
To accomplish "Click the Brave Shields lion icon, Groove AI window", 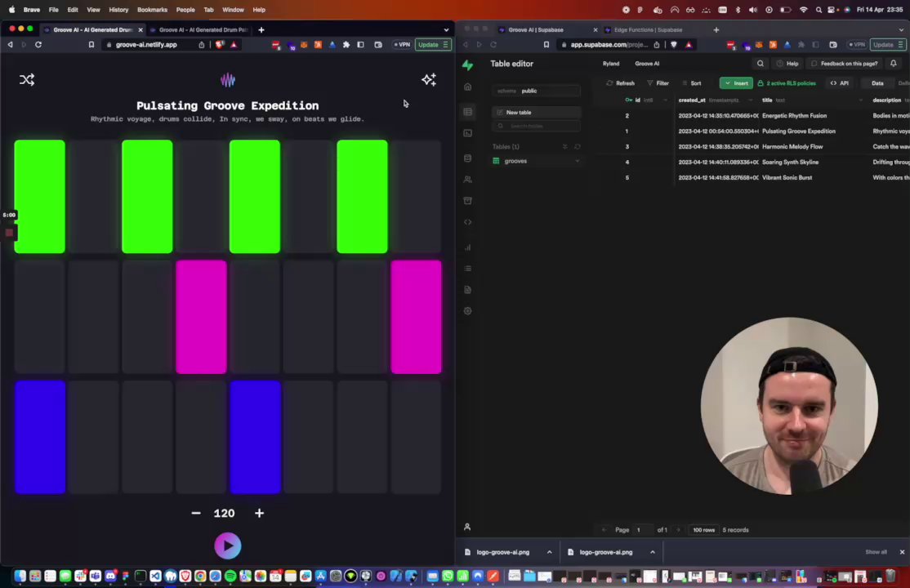I will pos(220,45).
